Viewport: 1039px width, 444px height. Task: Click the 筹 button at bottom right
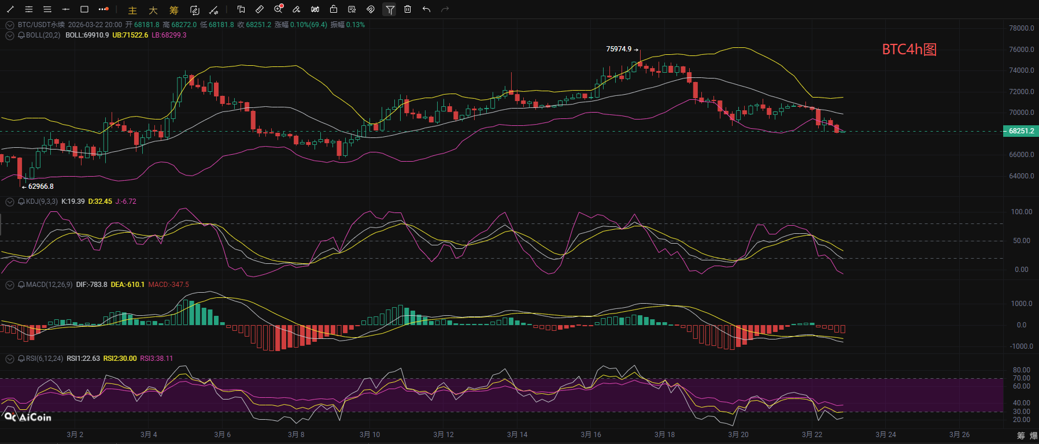[1021, 435]
